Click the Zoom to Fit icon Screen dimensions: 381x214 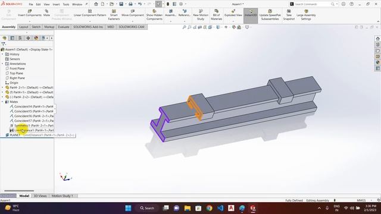click(184, 27)
